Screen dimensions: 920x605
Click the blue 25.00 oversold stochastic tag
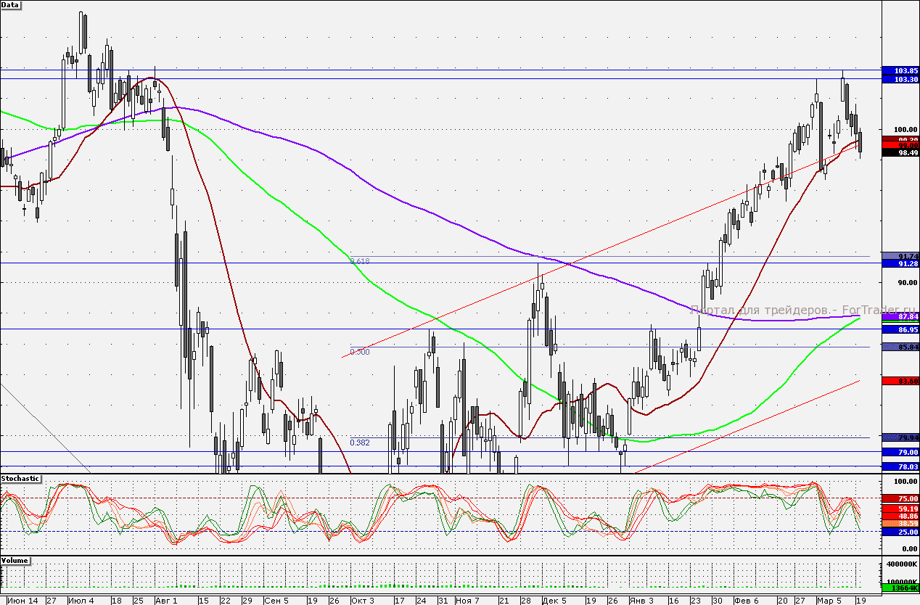pos(900,532)
